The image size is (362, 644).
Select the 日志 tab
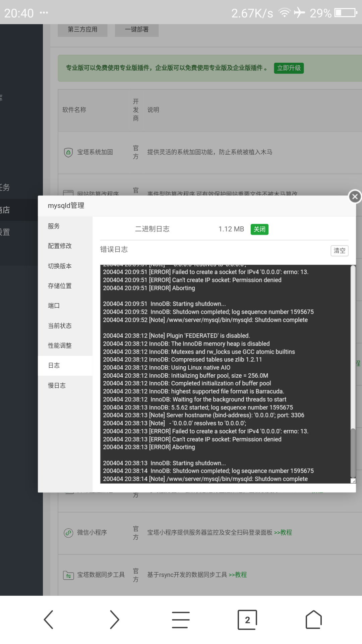[65, 365]
